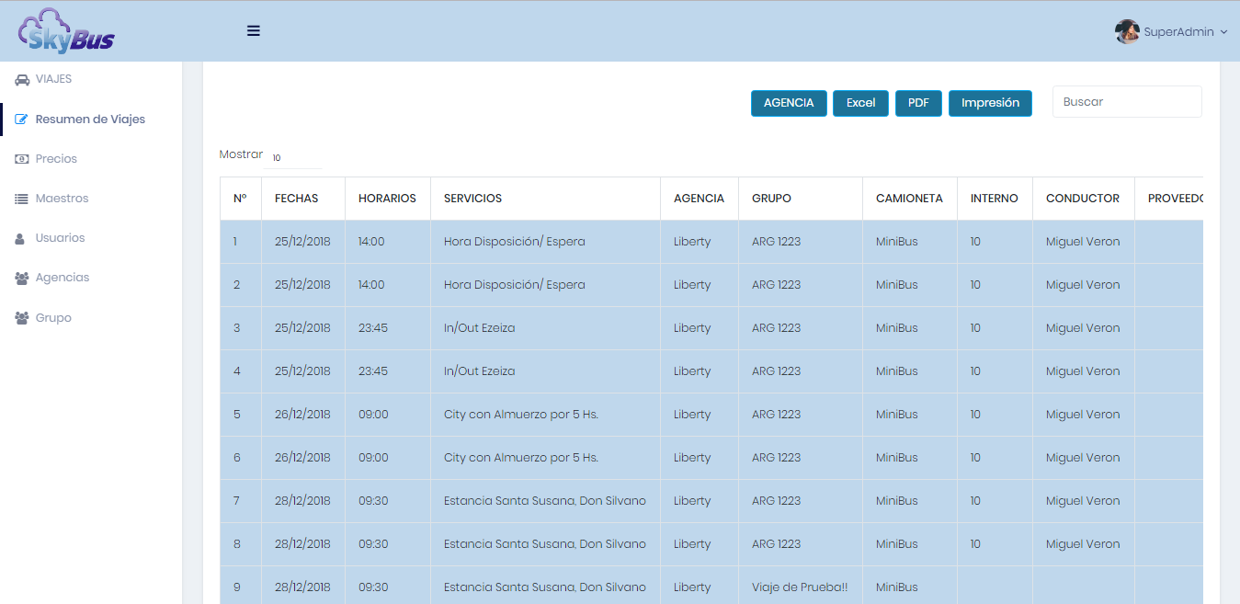1240x604 pixels.
Task: Click the list icon beside Maestros
Action: pos(22,199)
